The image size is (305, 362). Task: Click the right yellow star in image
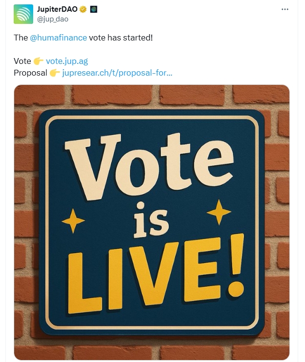[219, 212]
